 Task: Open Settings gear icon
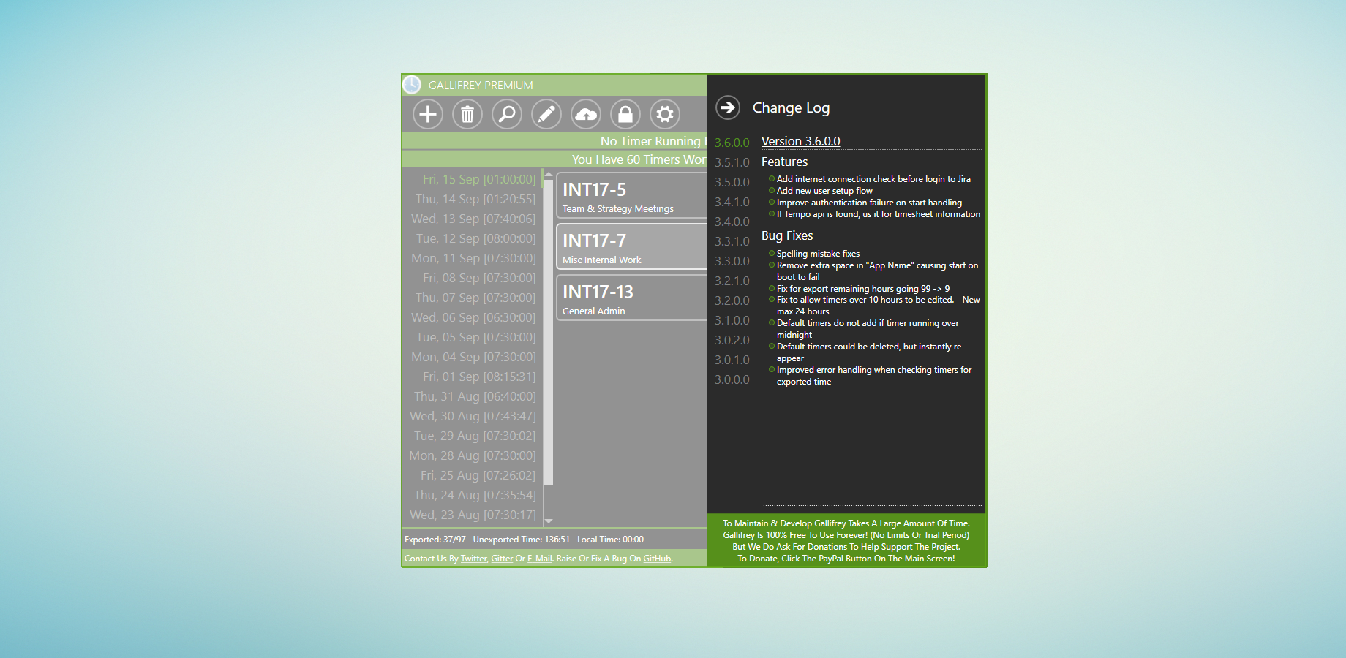tap(665, 114)
